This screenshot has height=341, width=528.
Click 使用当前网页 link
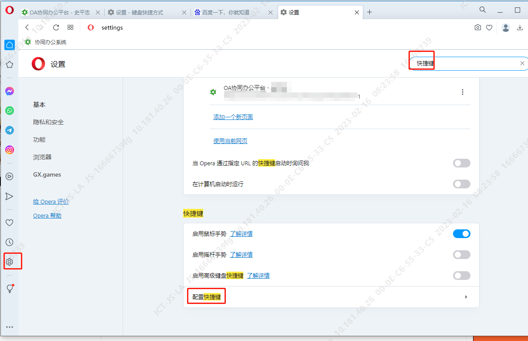tap(230, 141)
